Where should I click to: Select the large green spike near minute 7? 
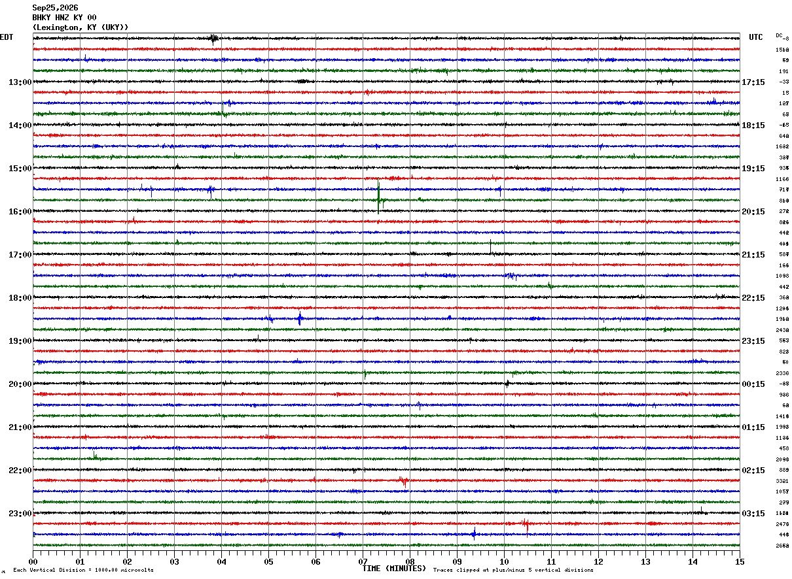379,198
